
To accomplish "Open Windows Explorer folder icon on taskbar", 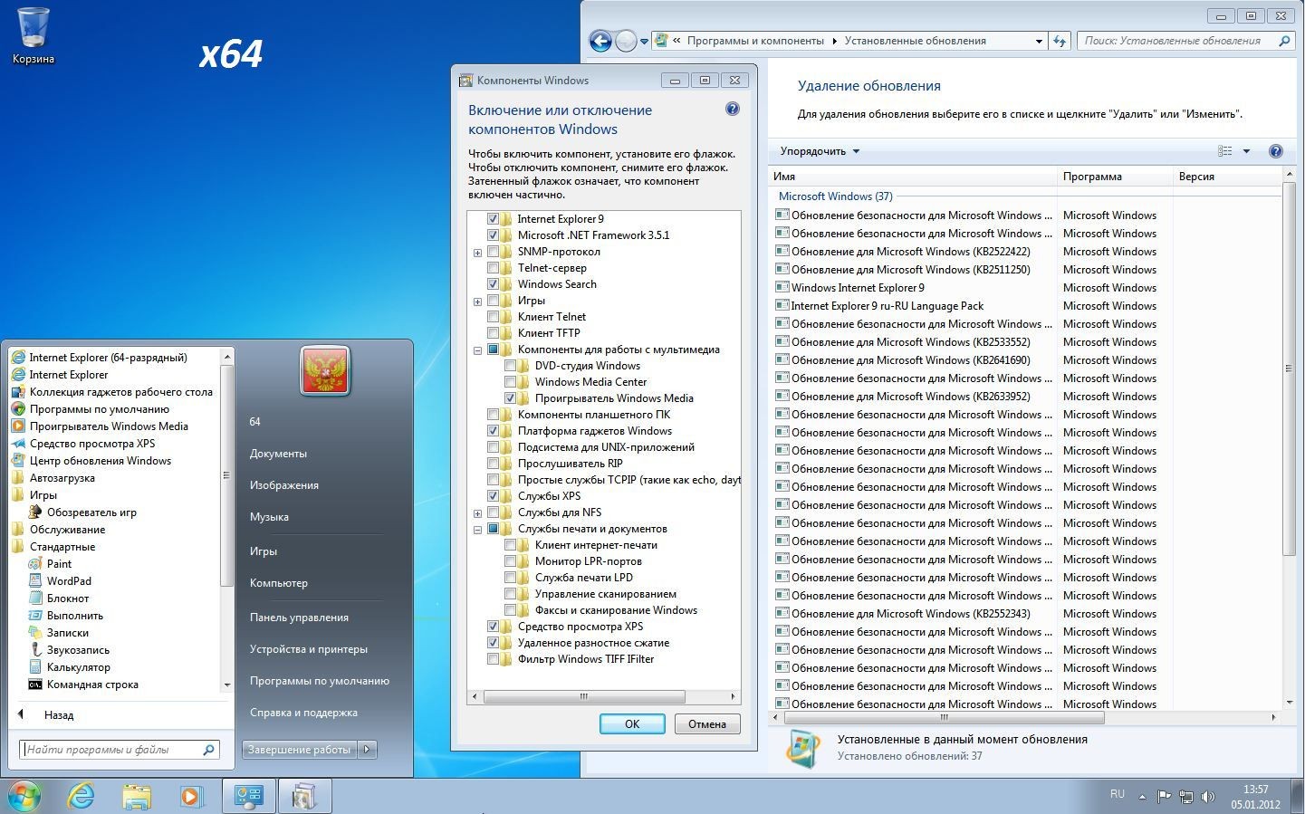I will tap(137, 796).
